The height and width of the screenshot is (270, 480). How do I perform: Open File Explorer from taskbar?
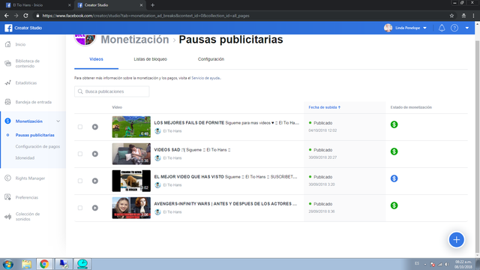click(26, 264)
